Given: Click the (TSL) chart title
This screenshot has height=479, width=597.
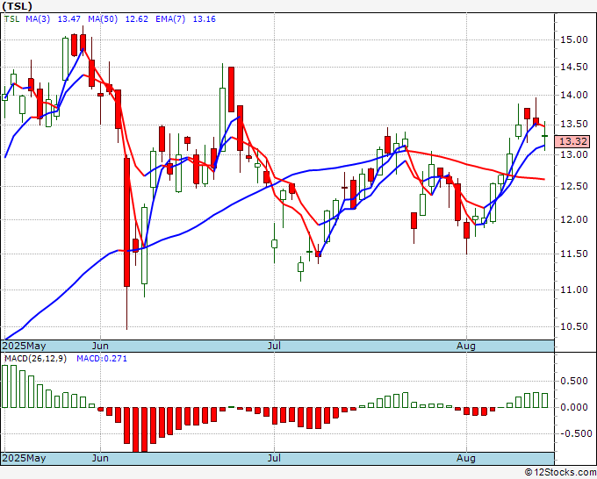Looking at the screenshot, I should tap(17, 6).
